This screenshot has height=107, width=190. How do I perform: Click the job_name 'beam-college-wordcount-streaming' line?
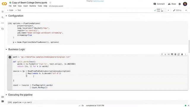click(x=40, y=33)
